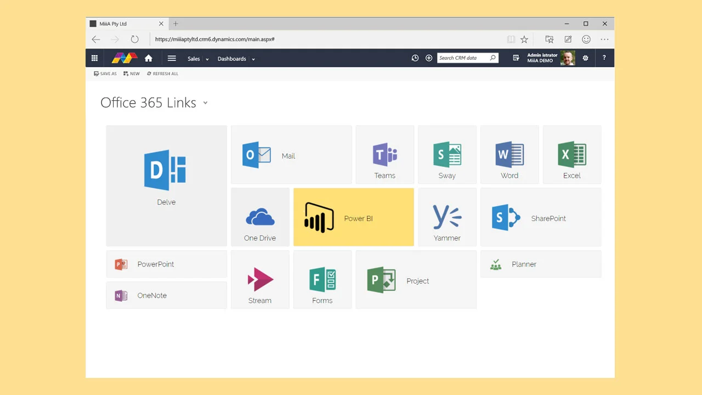702x395 pixels.
Task: Launch the Power BI tile
Action: pos(354,217)
